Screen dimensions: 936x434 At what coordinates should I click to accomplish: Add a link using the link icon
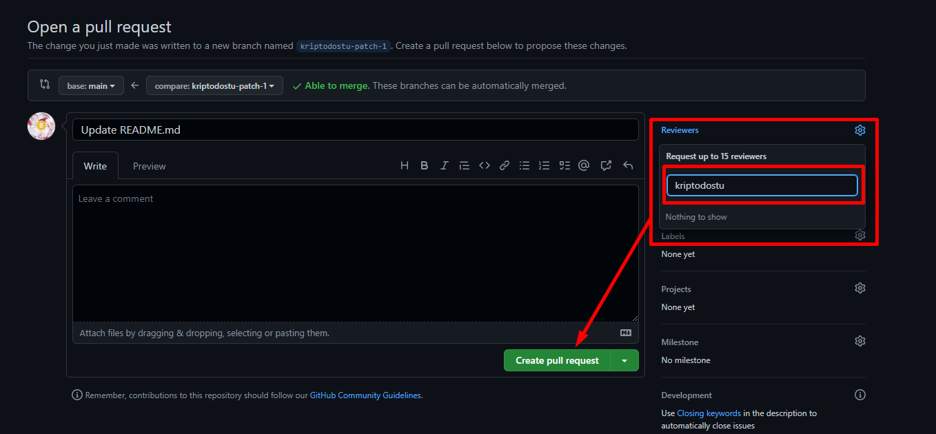pyautogui.click(x=505, y=165)
